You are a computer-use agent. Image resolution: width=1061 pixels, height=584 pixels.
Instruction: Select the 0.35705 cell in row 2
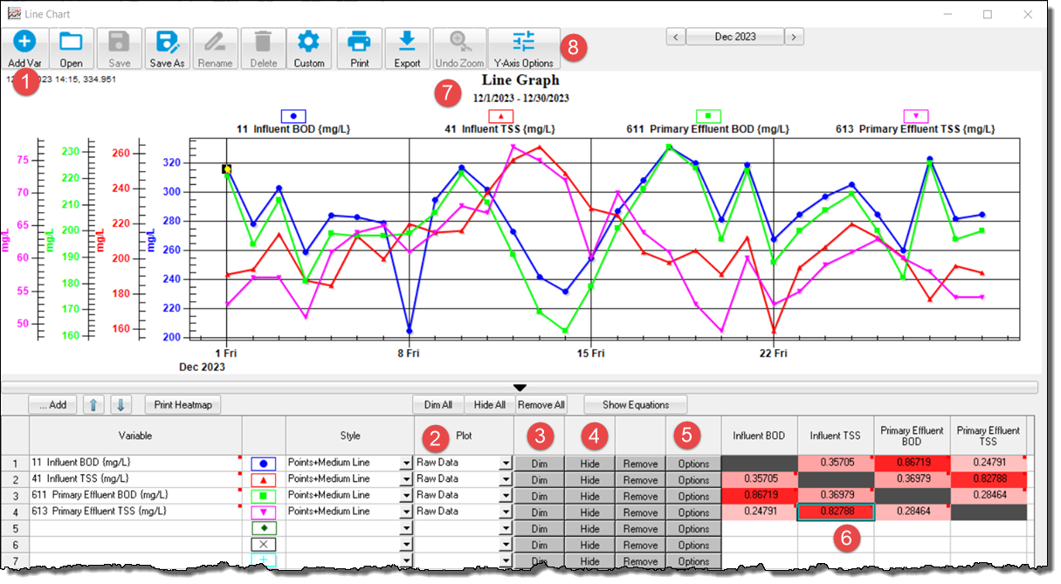pos(760,479)
